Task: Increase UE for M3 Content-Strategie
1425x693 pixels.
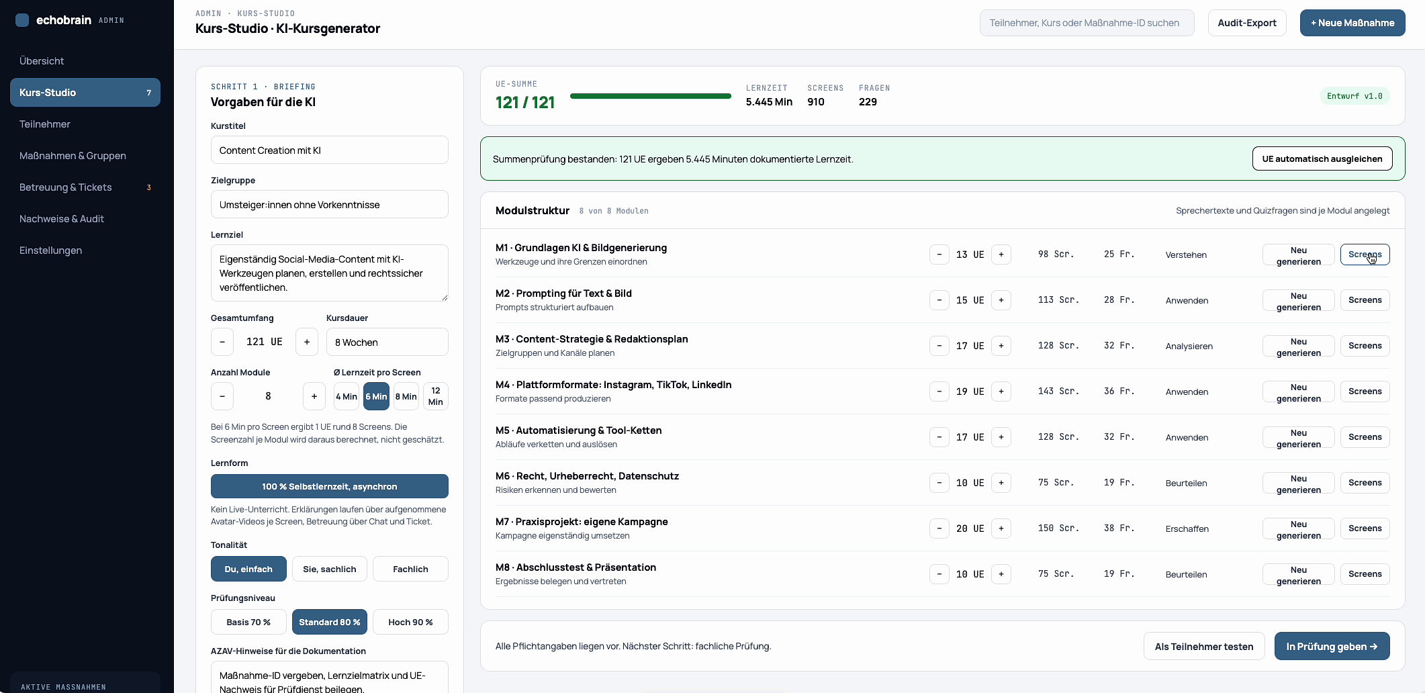Action: click(x=1001, y=346)
